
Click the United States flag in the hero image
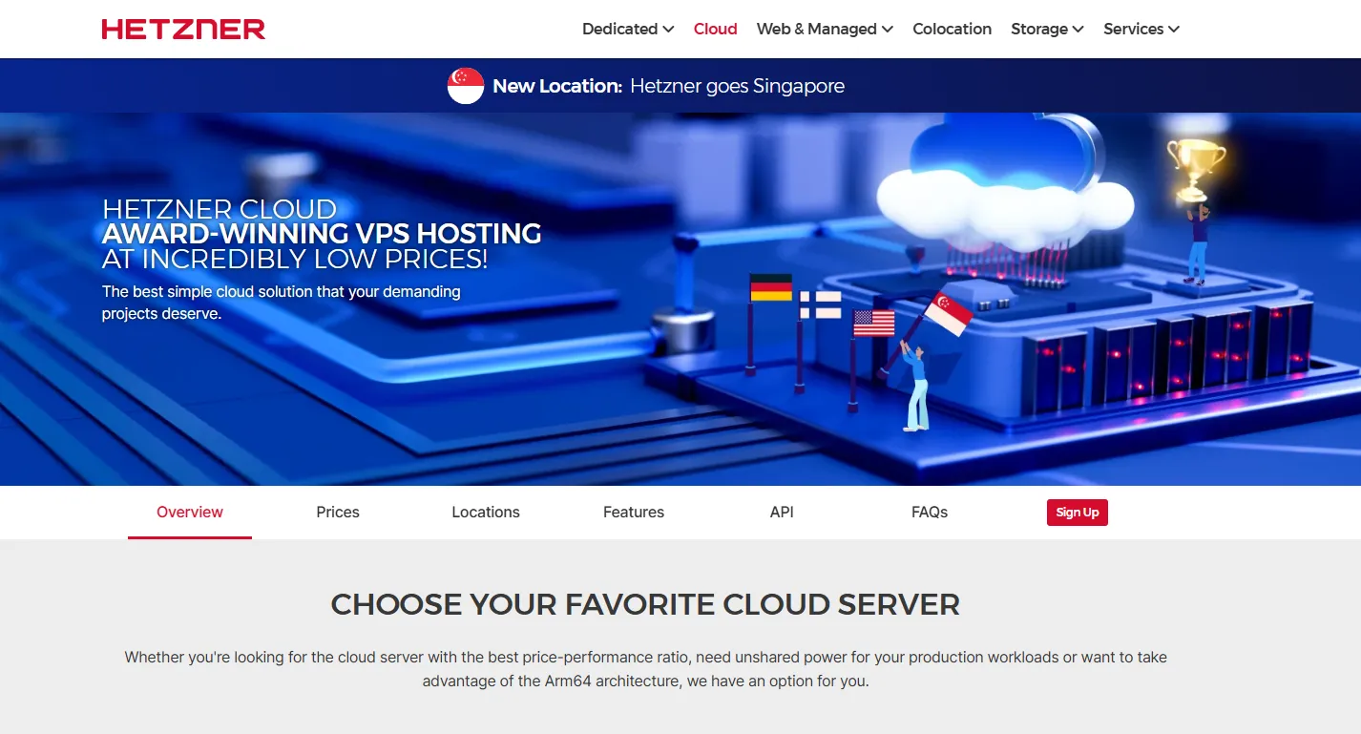pyautogui.click(x=873, y=324)
